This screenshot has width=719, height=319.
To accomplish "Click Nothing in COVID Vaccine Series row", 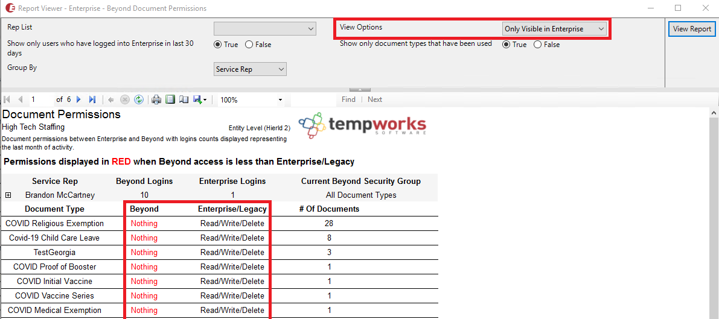I will [x=144, y=295].
